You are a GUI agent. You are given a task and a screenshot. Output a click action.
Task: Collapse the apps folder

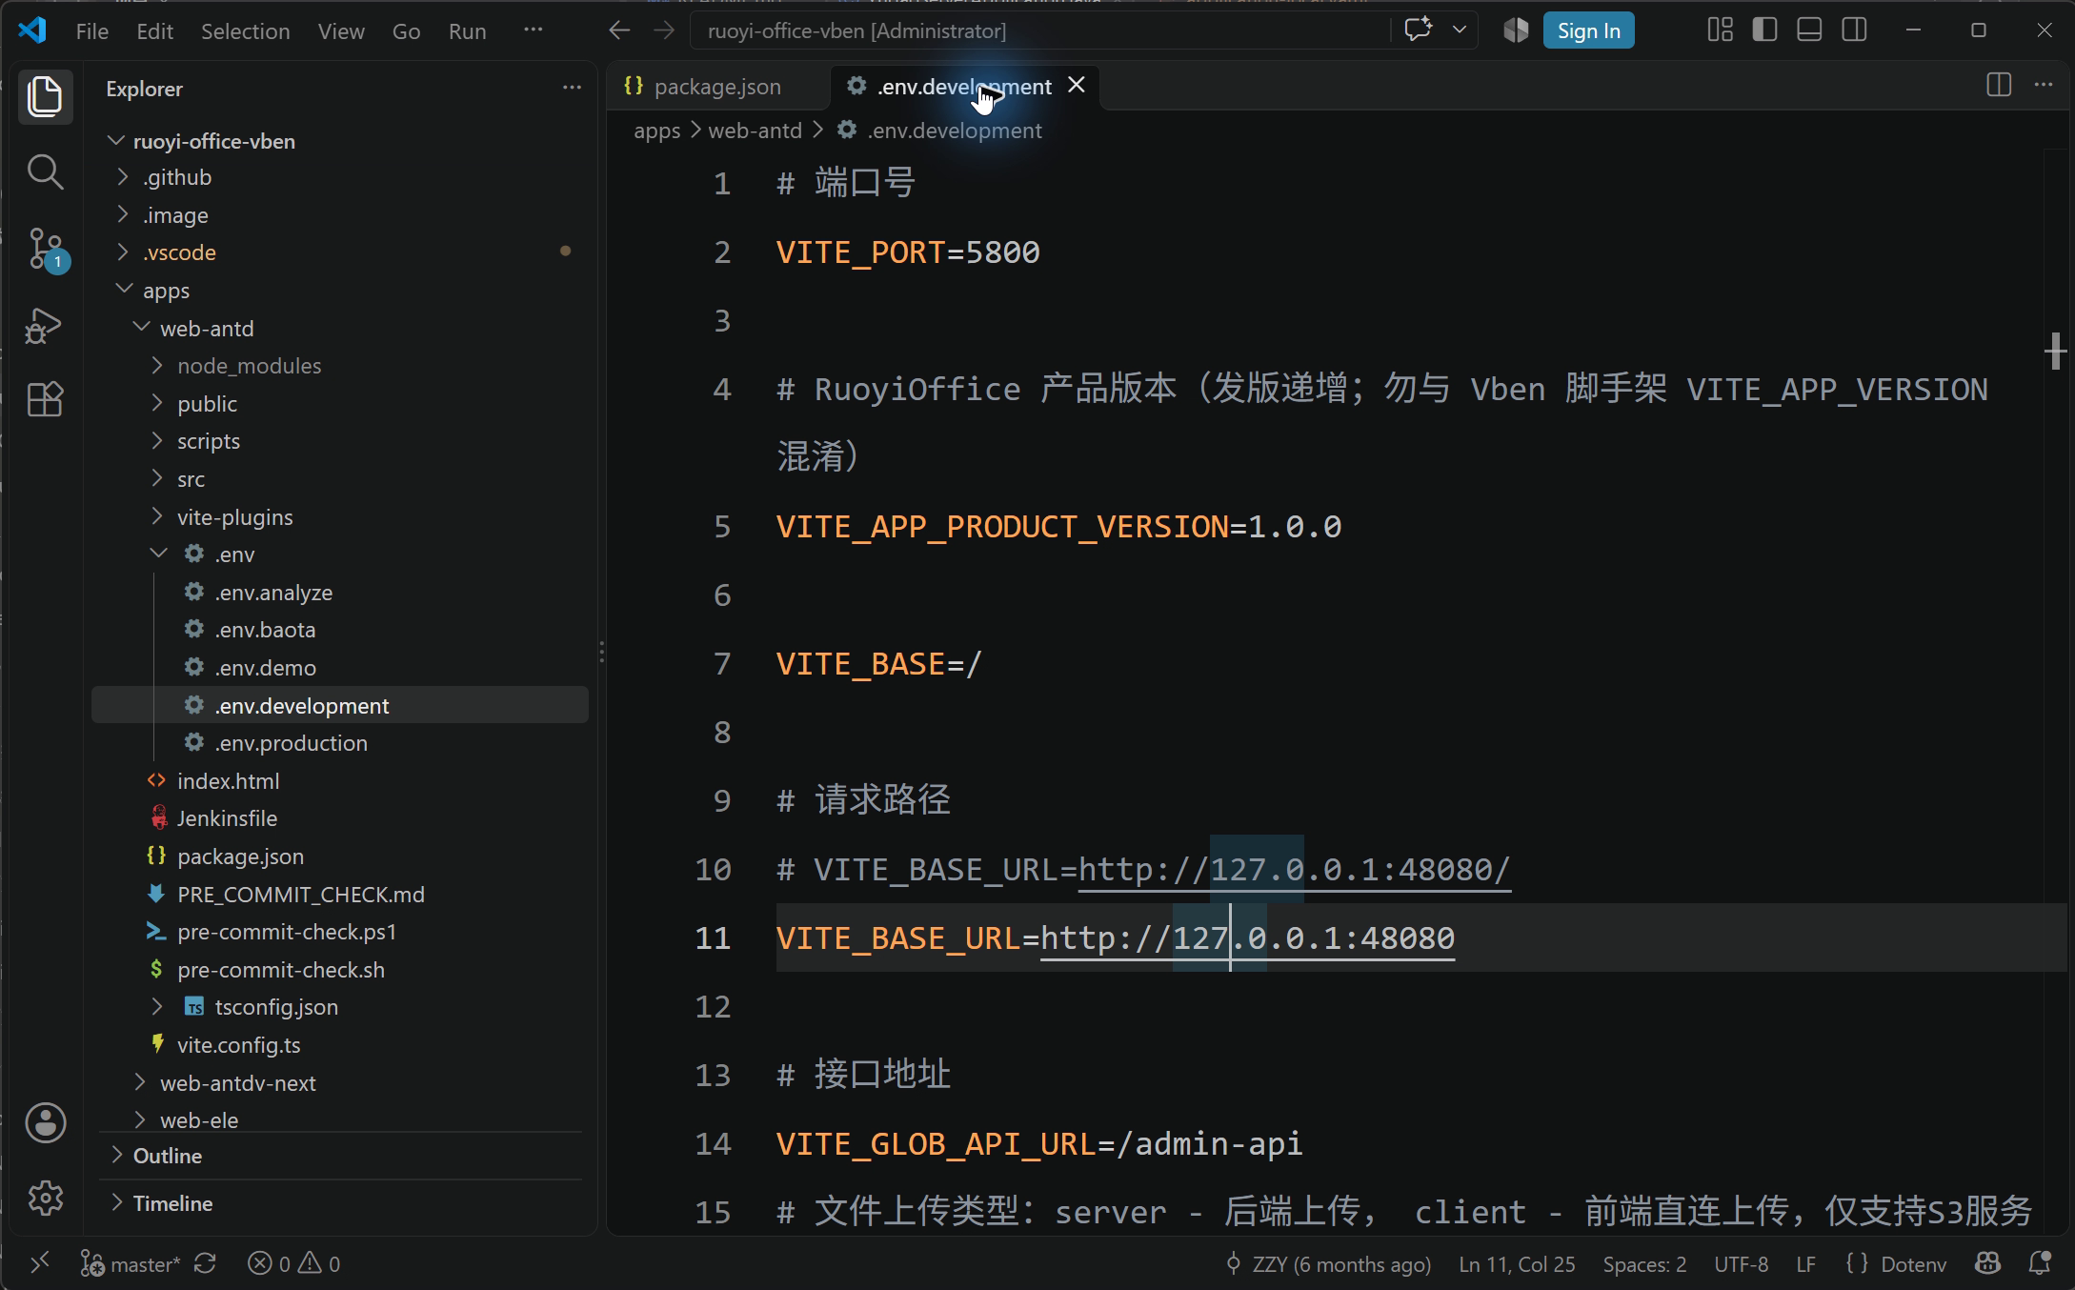124,290
